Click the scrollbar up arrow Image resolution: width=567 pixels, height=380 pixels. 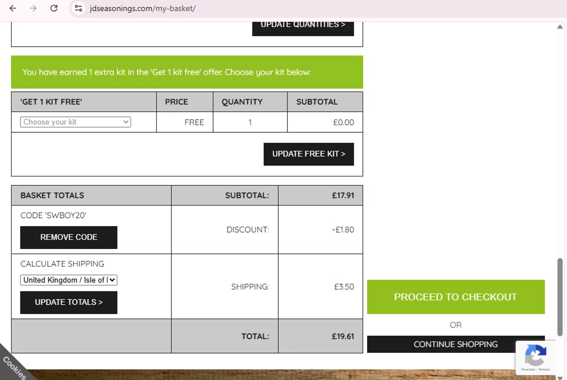[560, 27]
